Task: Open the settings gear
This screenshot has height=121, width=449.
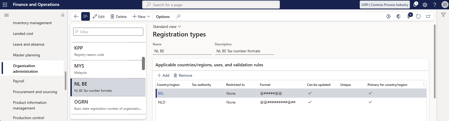Action: click(x=425, y=5)
